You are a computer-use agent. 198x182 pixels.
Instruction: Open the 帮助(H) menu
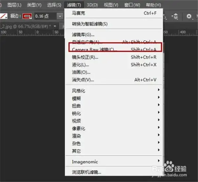point(153,5)
